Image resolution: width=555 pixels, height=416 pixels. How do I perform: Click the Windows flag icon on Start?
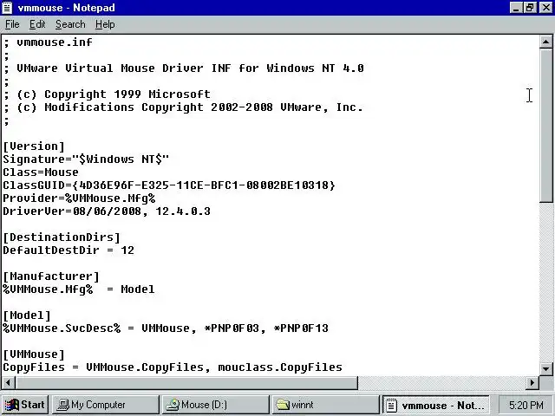[x=12, y=405]
